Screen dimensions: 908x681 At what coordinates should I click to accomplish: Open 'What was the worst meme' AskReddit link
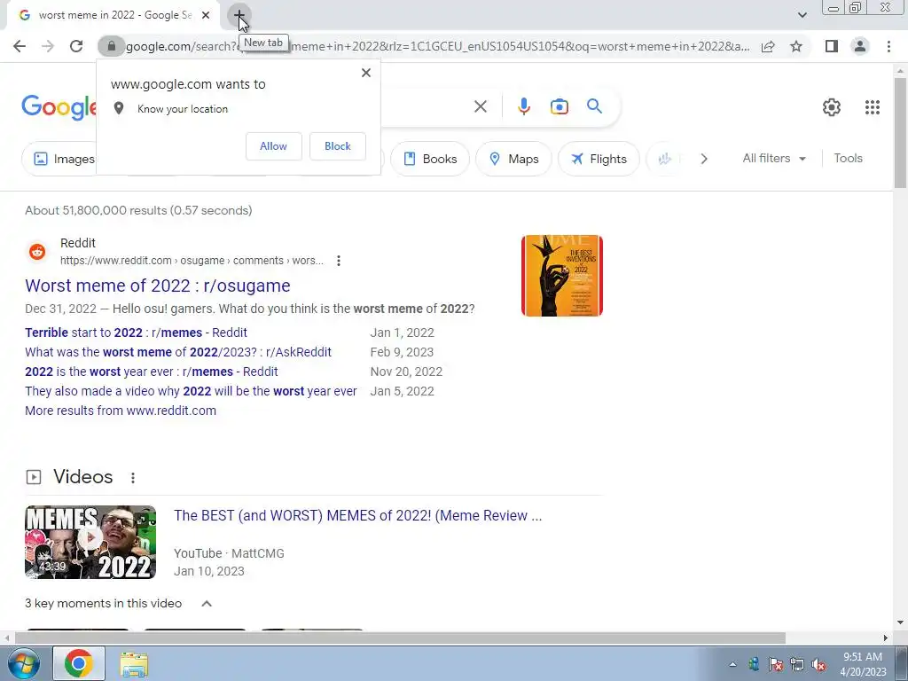177,352
